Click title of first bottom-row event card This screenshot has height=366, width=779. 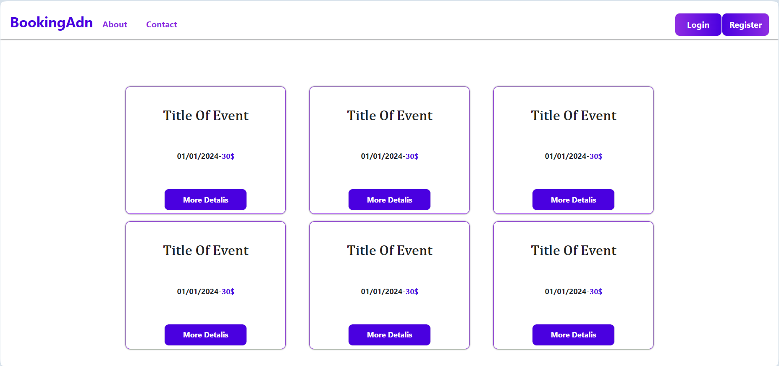(205, 250)
